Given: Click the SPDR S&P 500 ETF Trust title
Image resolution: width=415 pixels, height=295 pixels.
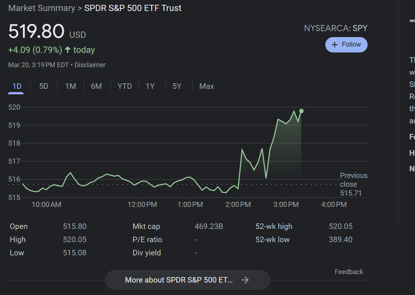Looking at the screenshot, I should tap(133, 8).
